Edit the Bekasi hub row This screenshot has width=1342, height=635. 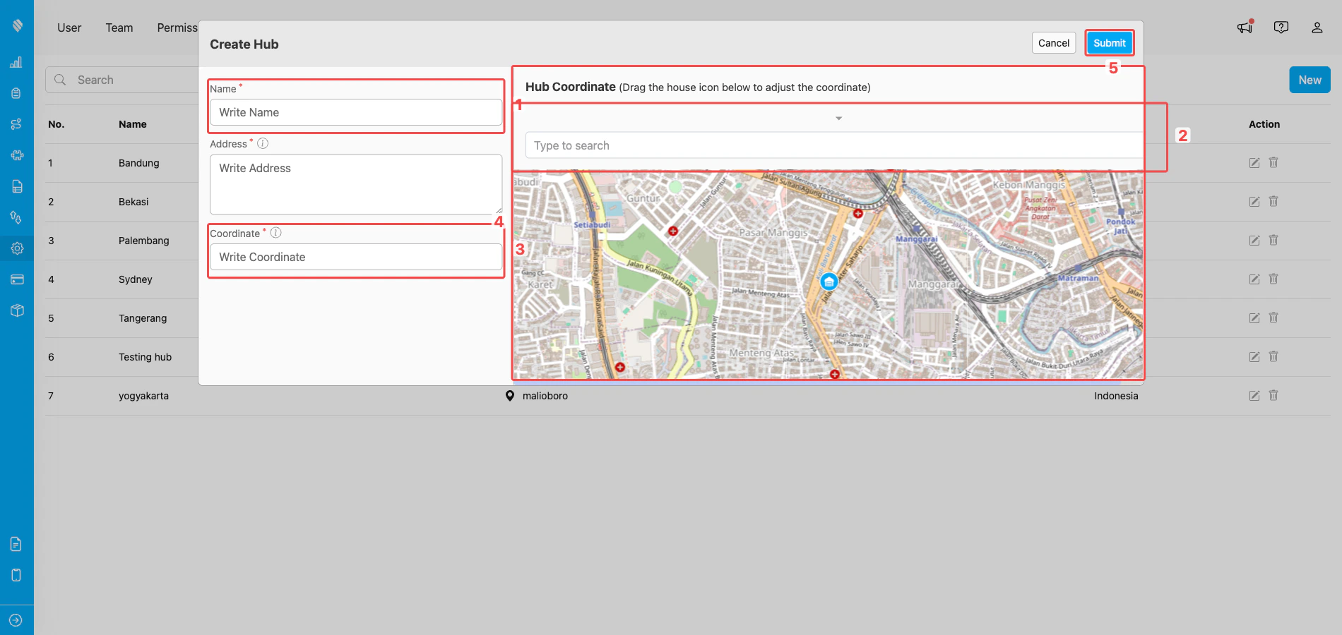coord(1254,202)
